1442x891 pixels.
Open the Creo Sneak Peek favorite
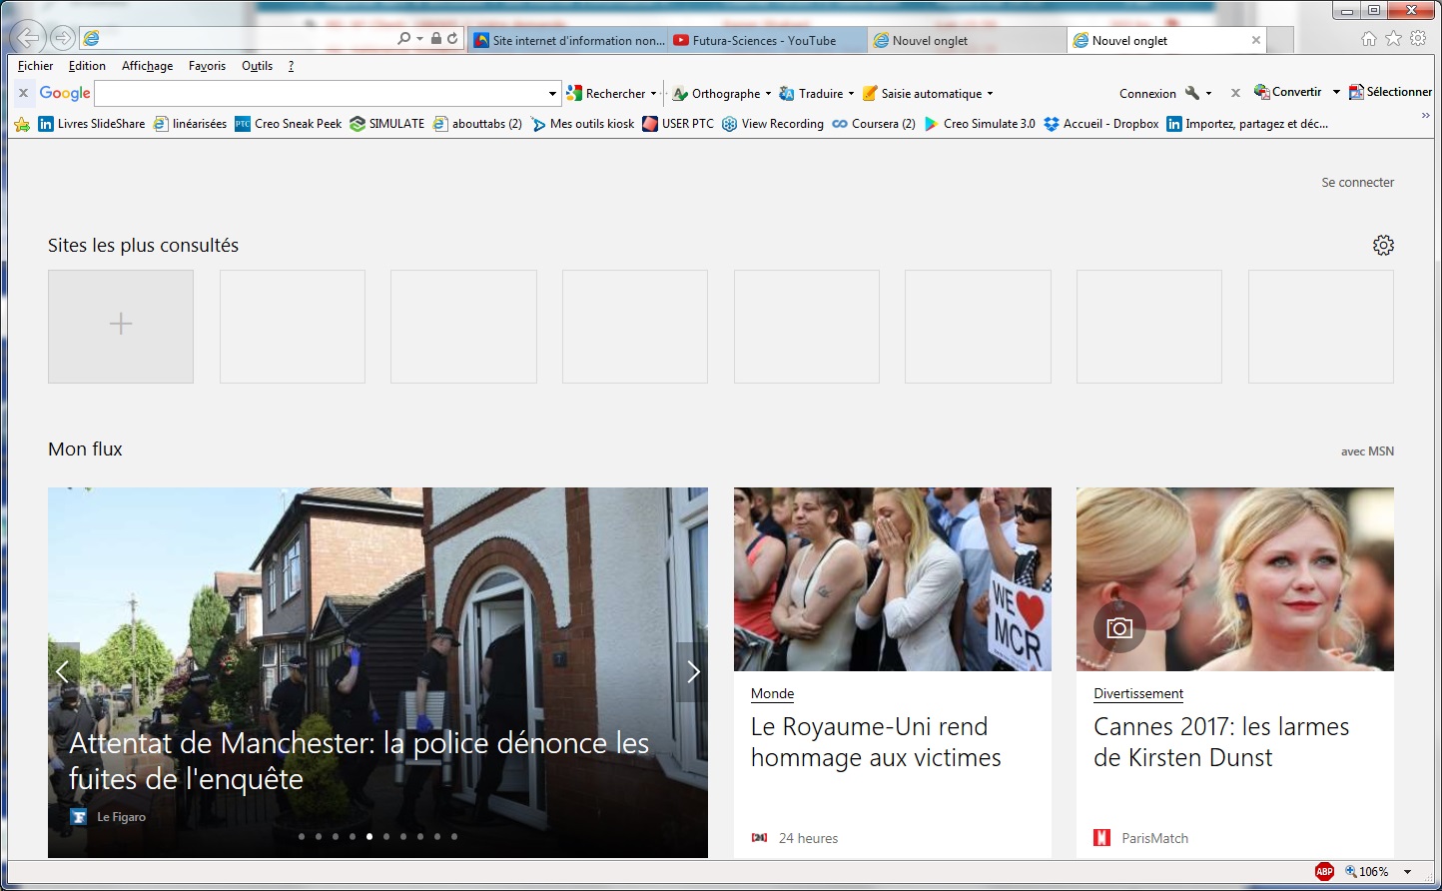point(289,124)
